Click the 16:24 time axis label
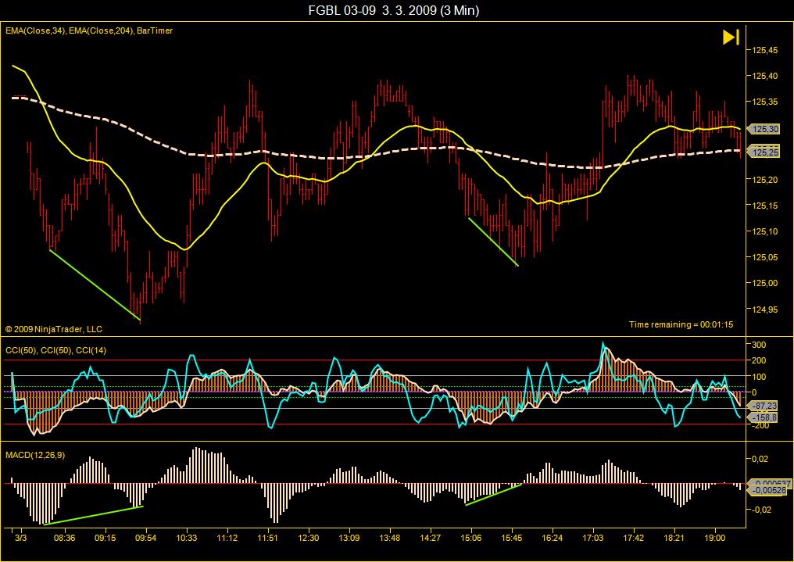This screenshot has width=794, height=562. 552,538
